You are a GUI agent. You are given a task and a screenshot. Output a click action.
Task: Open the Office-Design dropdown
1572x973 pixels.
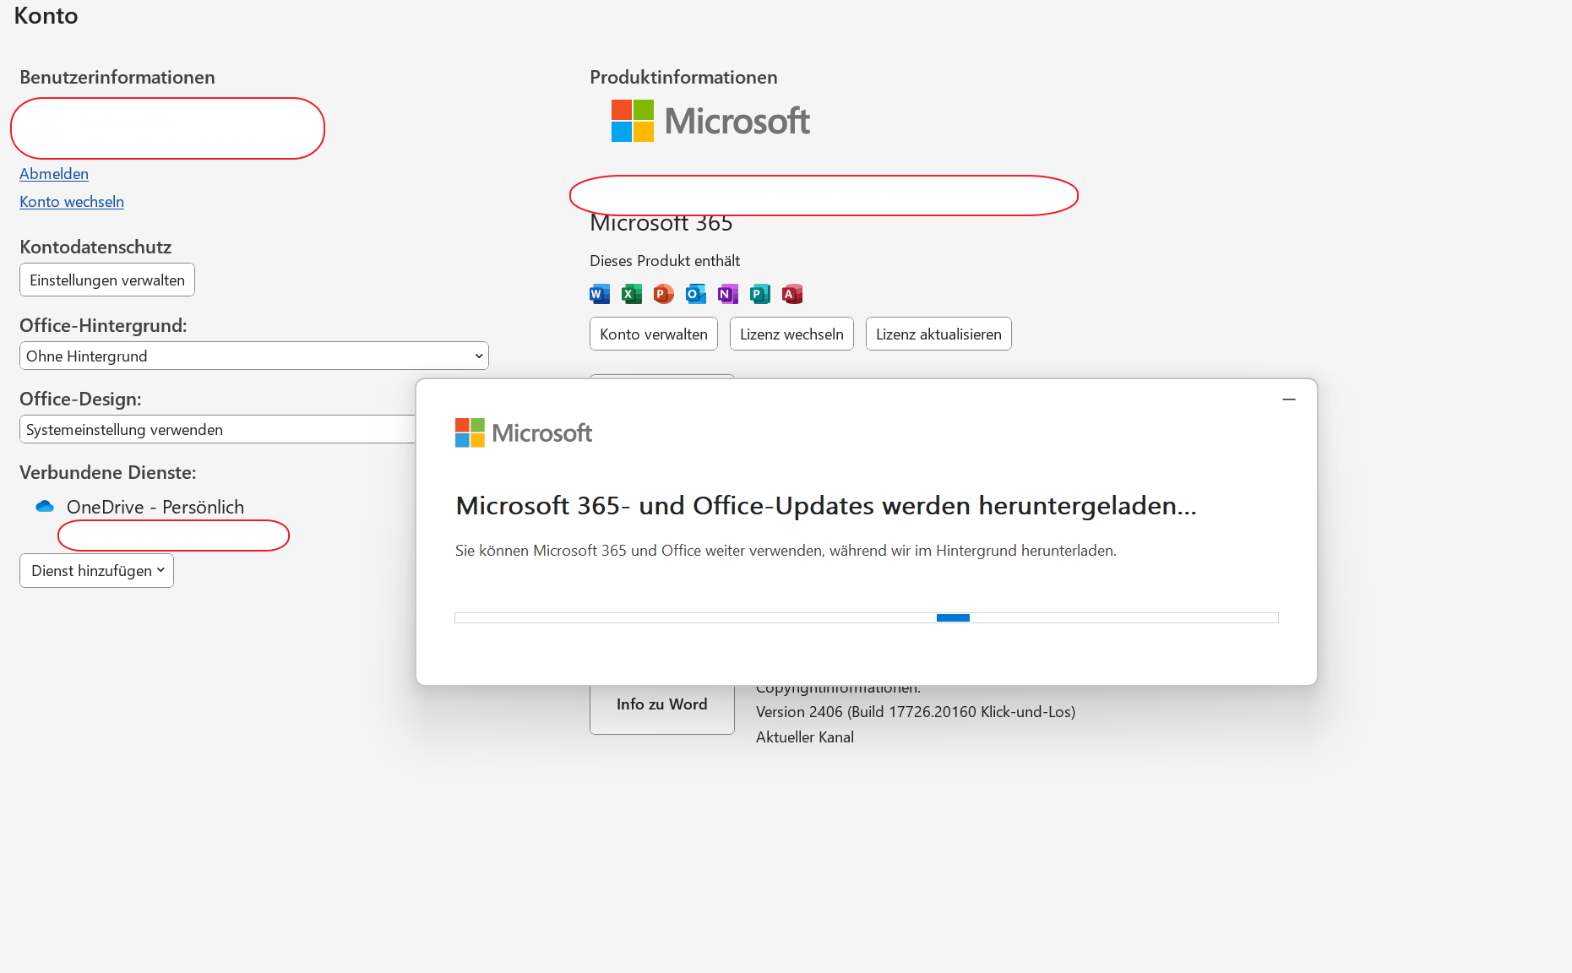(x=218, y=430)
